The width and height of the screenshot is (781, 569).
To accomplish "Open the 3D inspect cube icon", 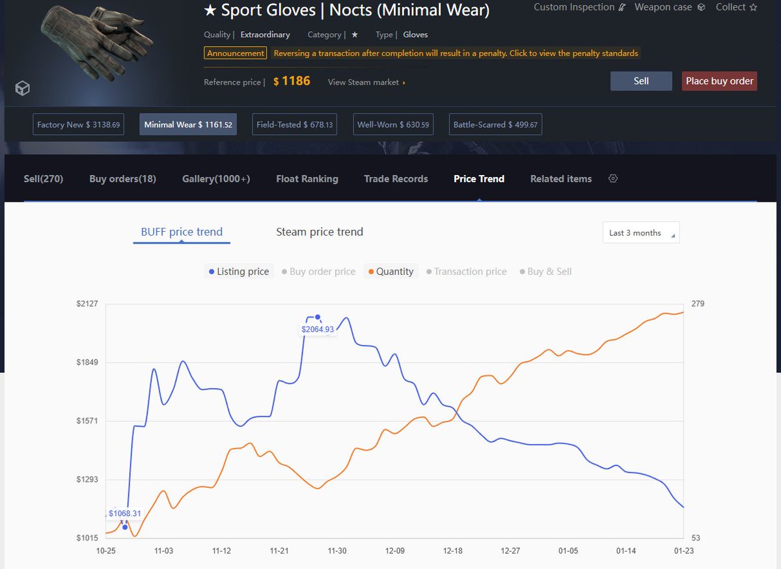I will [23, 88].
